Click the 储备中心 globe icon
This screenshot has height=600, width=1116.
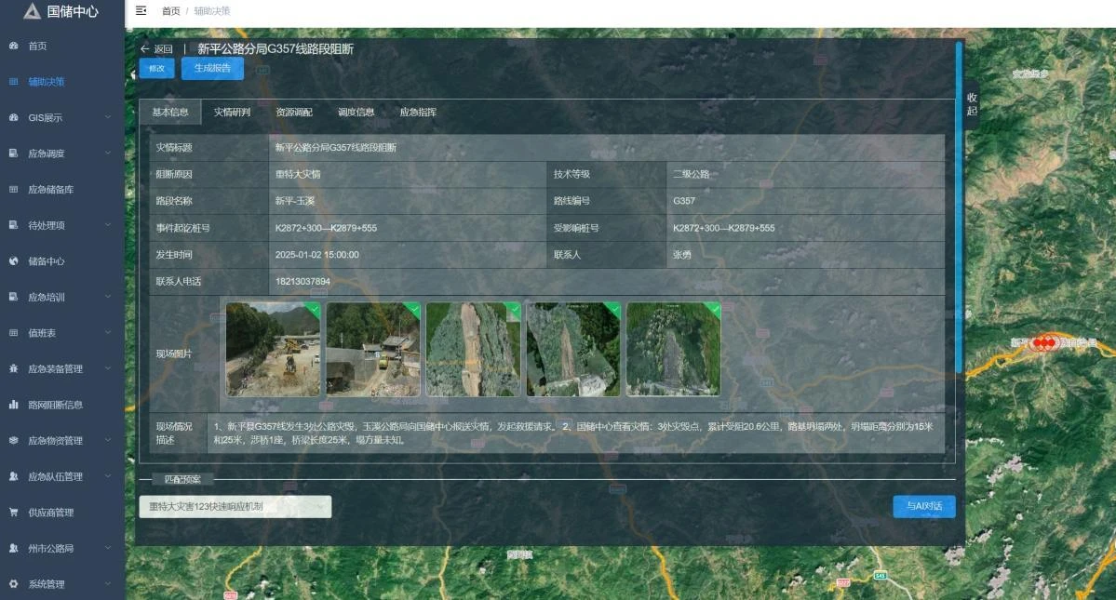pyautogui.click(x=14, y=261)
